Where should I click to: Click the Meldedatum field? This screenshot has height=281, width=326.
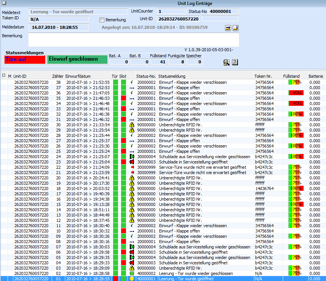58,27
